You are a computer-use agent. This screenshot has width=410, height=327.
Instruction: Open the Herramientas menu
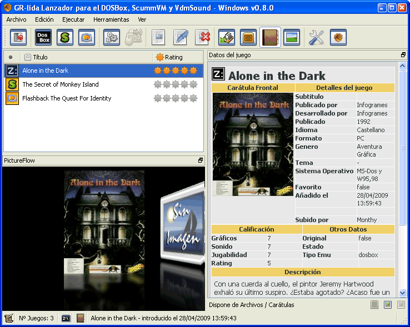pos(111,19)
